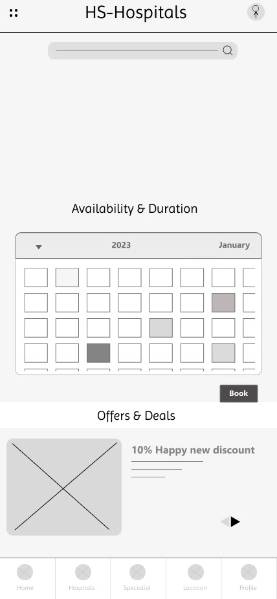Open the Profile navigation icon
Screen dimensions: 277x599
[x=249, y=572]
